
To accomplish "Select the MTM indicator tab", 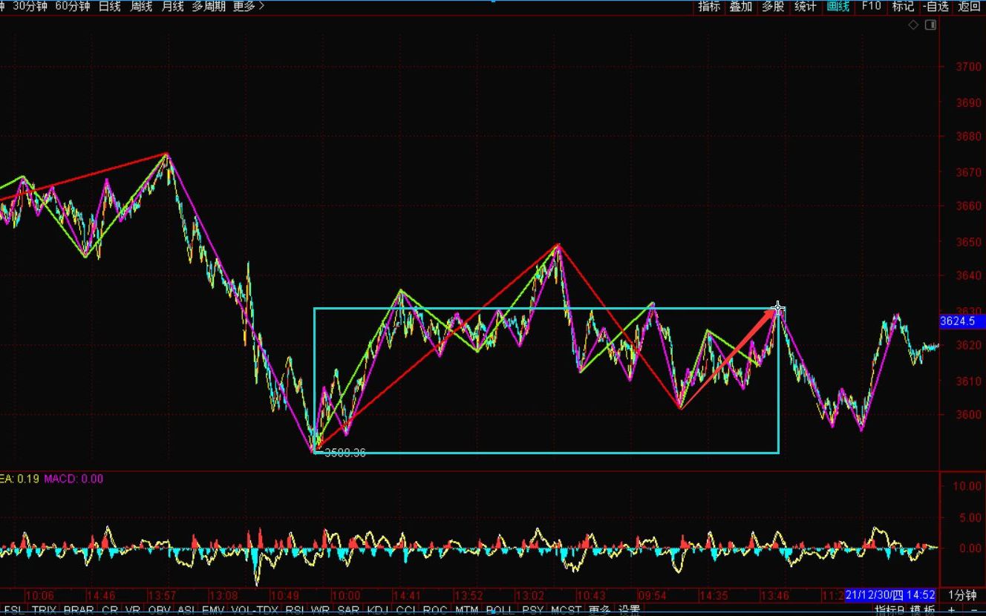I will tap(466, 610).
